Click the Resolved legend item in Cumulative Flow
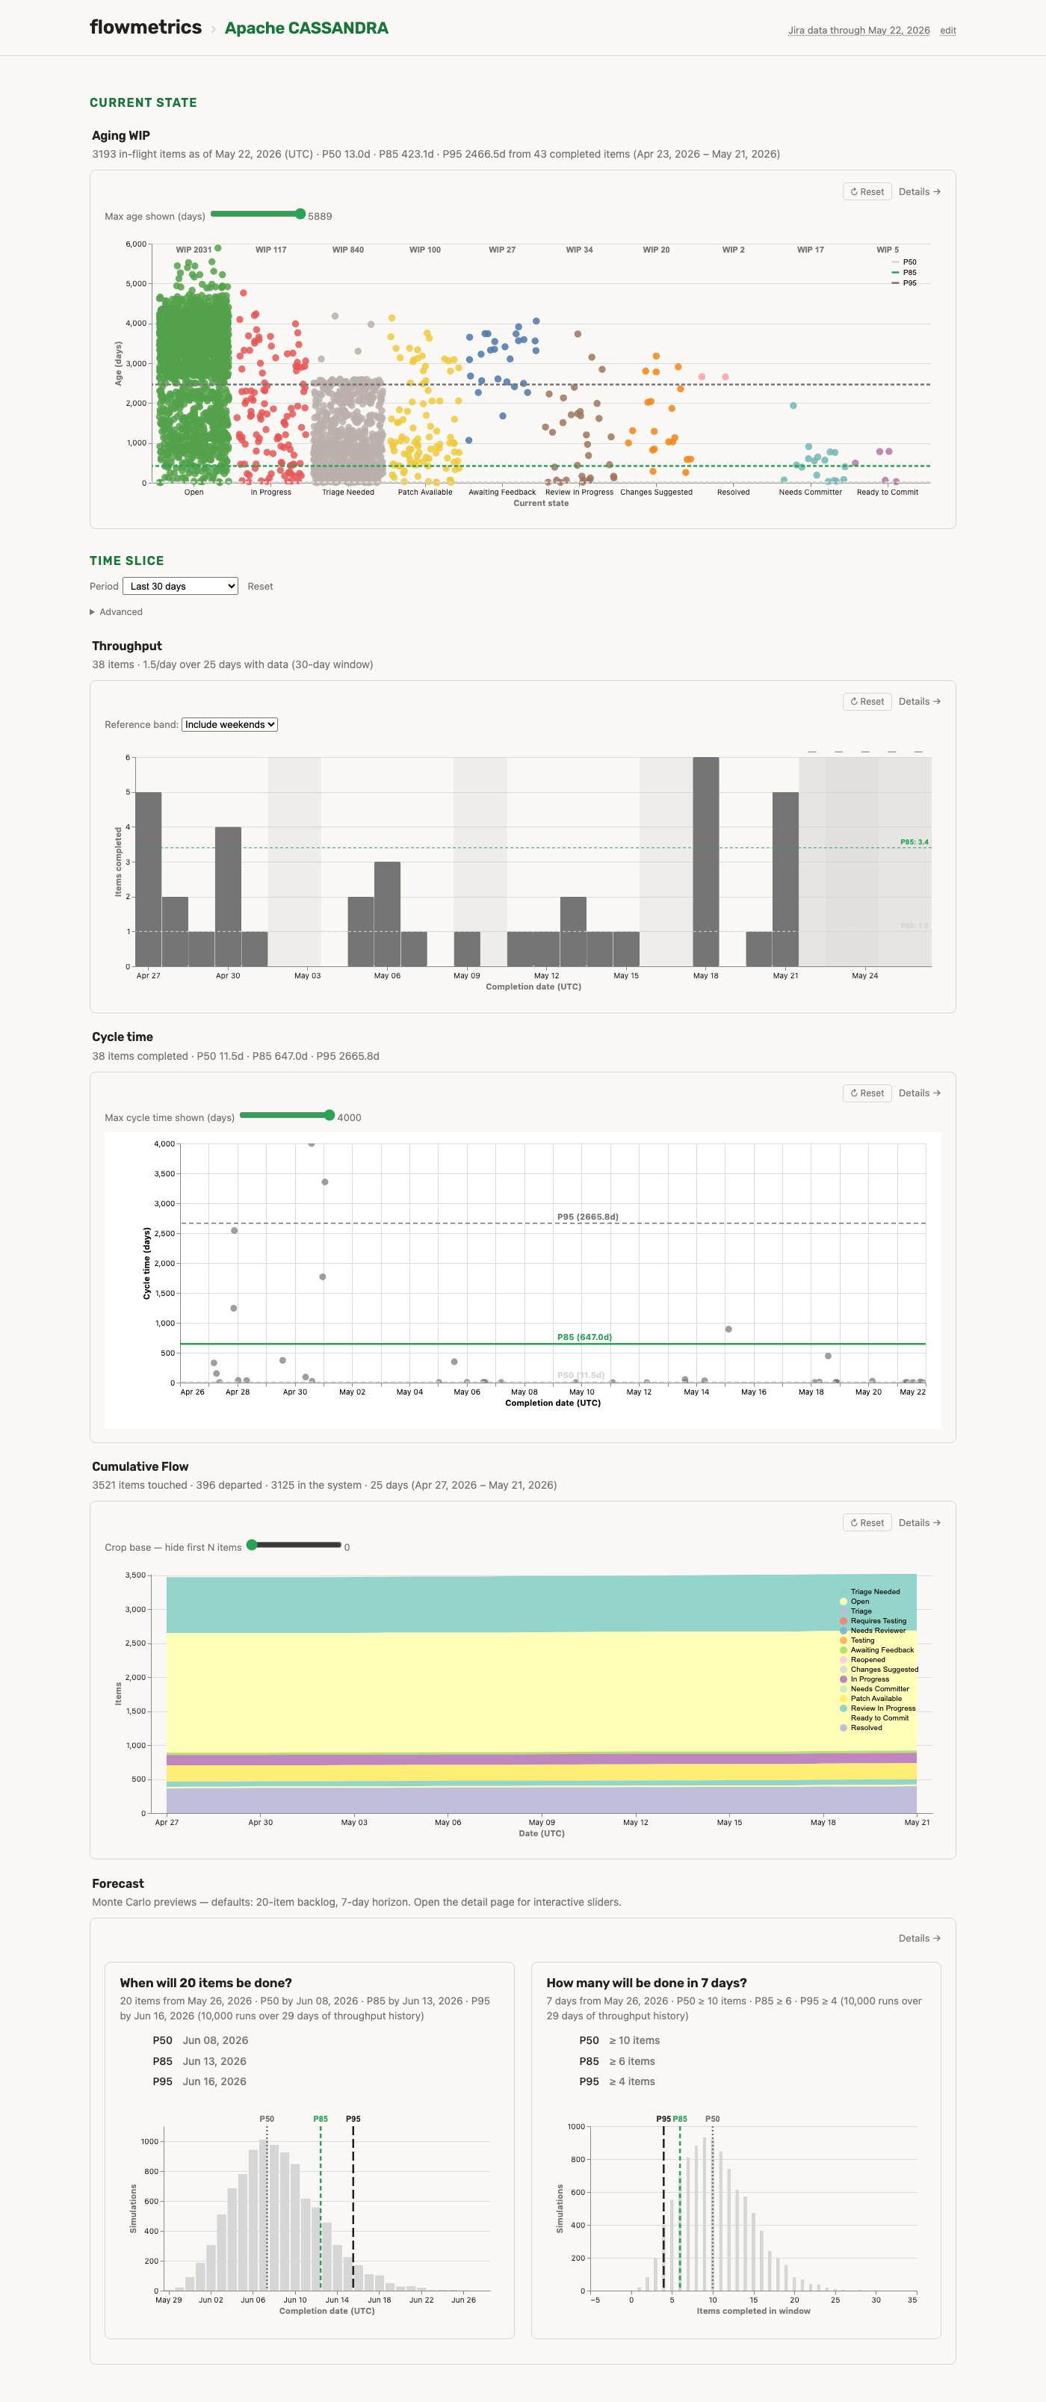 (861, 1729)
